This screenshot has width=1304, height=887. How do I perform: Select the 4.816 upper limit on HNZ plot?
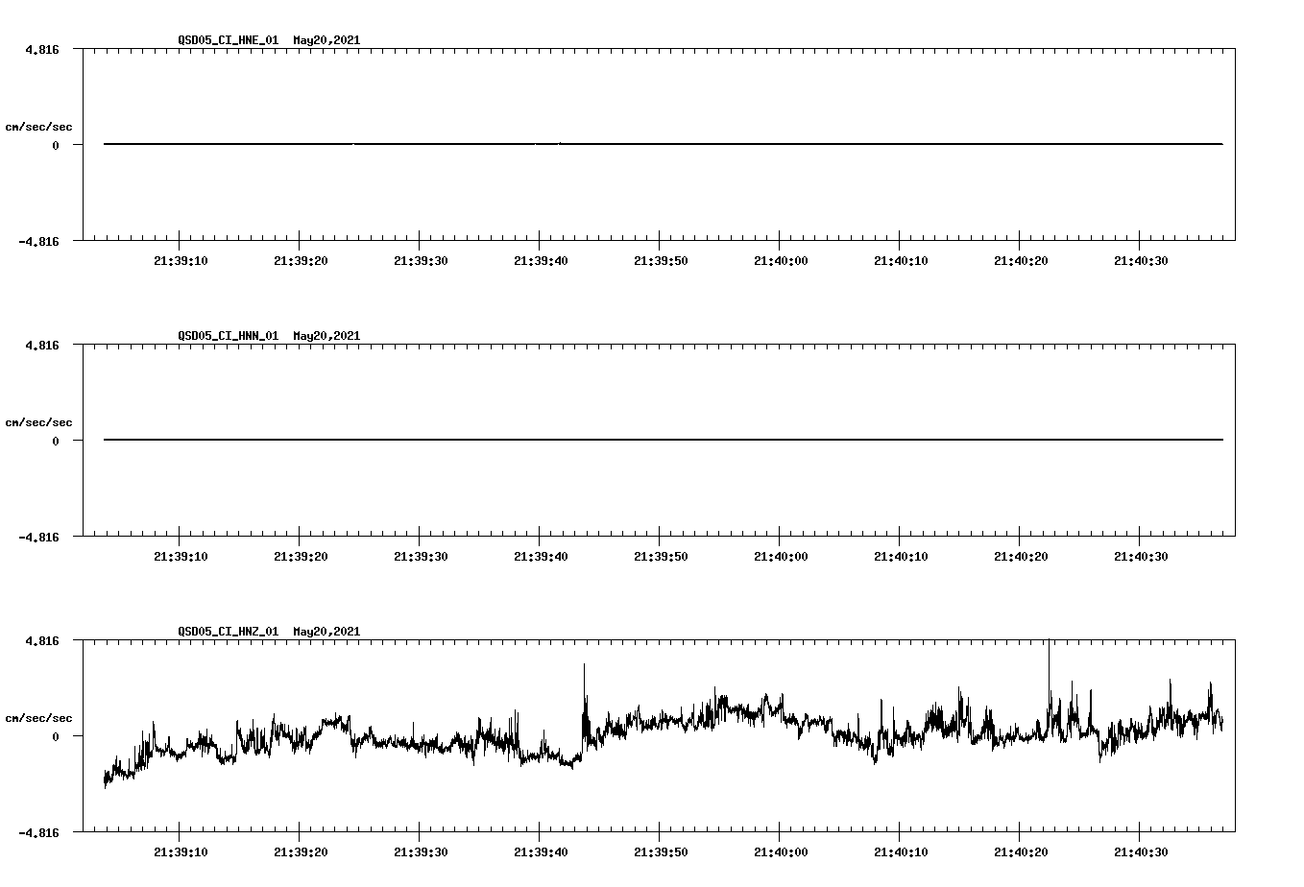tap(42, 640)
